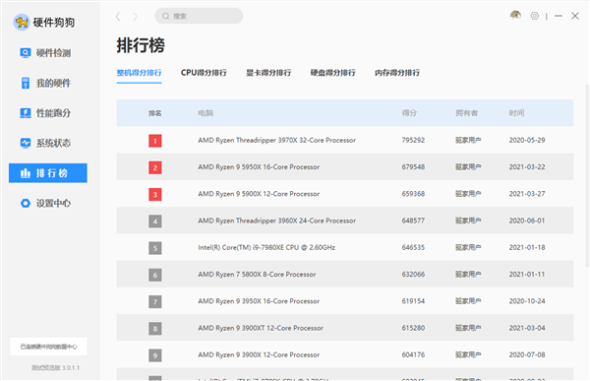Select the Ryzen 9 3900X 12-Core row
This screenshot has height=381, width=590.
click(x=345, y=354)
